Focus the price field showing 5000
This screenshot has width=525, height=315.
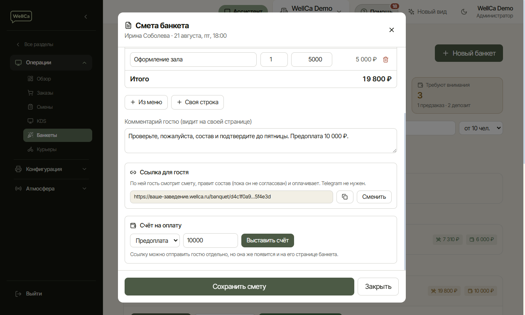(312, 59)
